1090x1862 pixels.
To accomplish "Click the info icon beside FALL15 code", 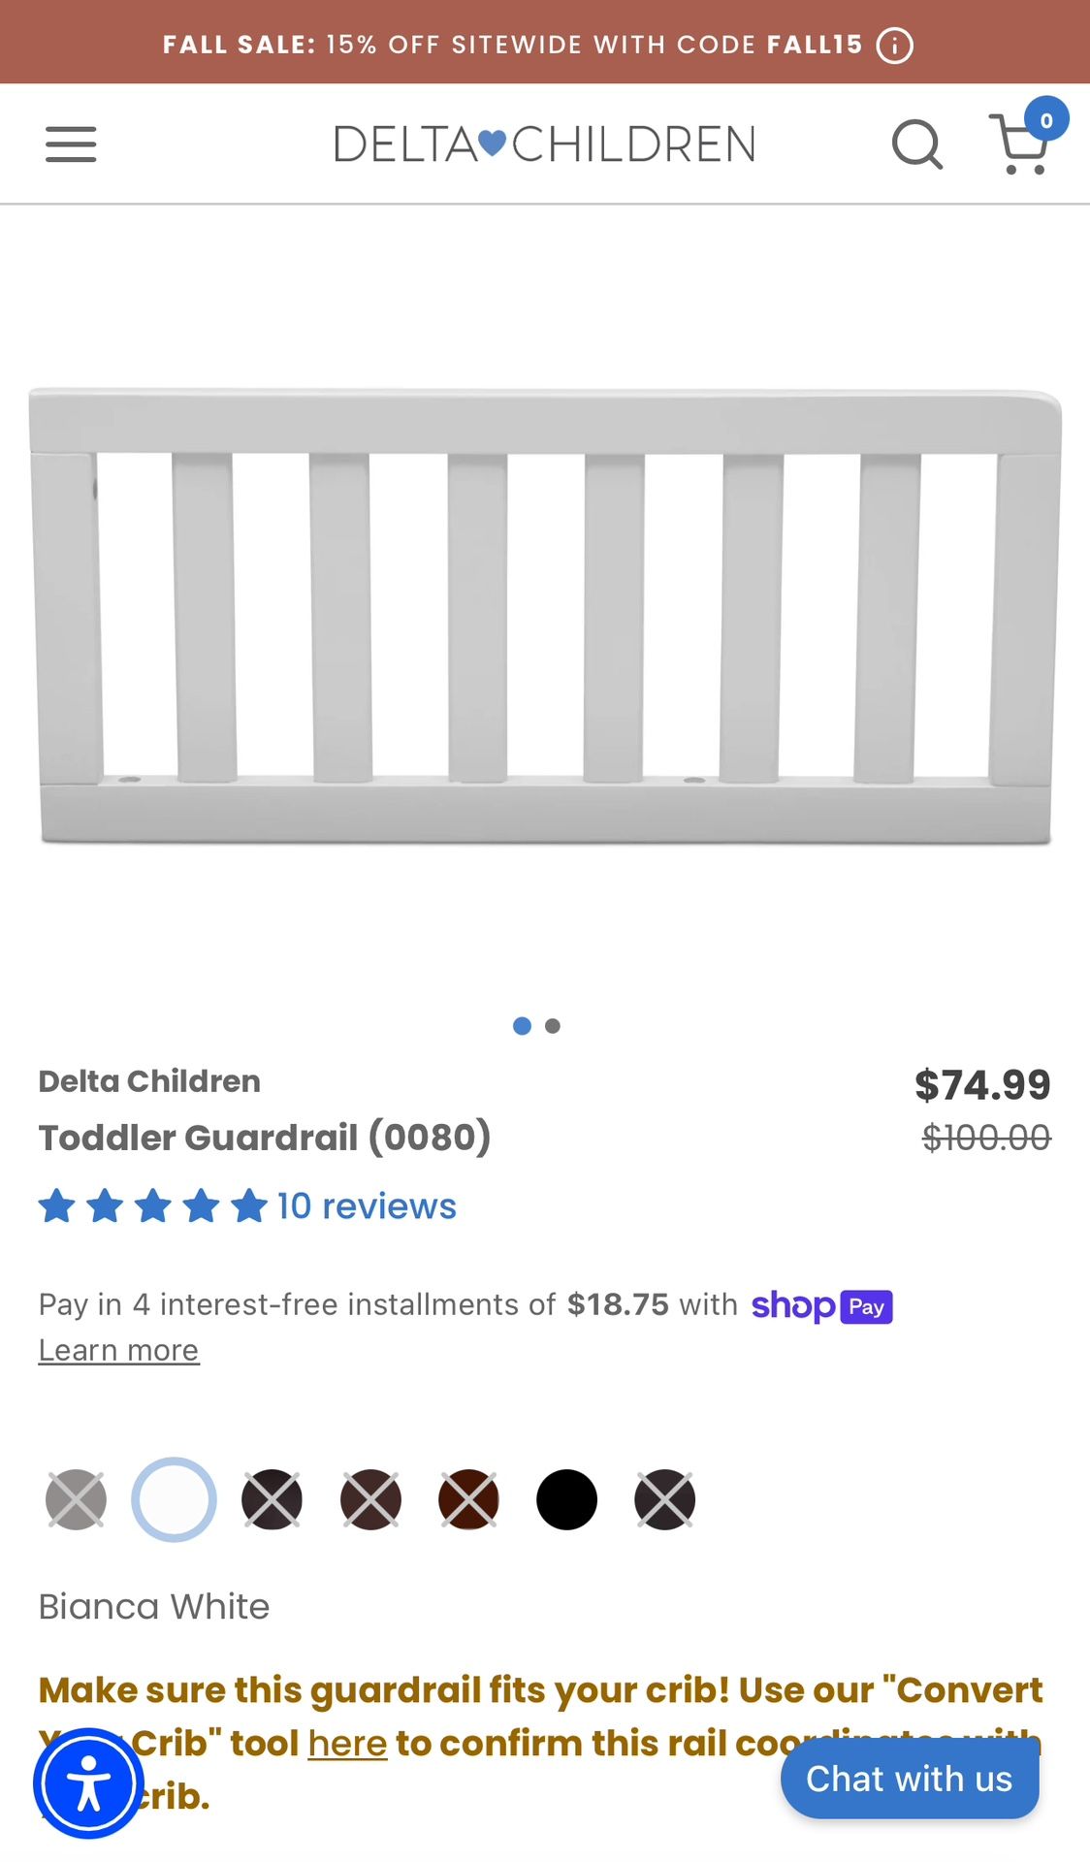I will [x=895, y=44].
